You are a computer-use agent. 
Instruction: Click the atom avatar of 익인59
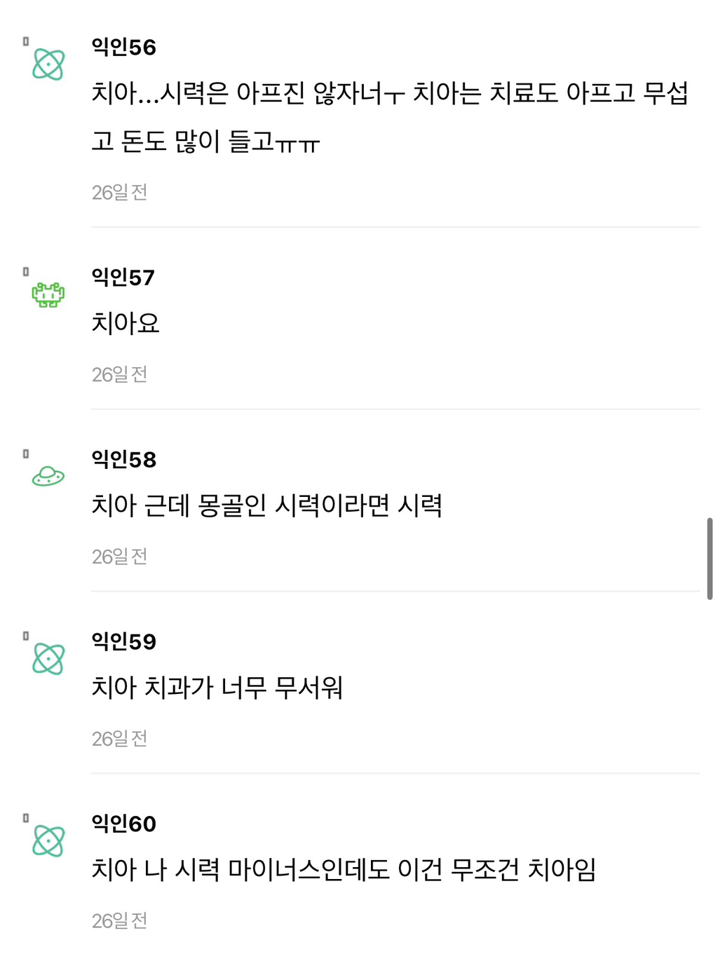[48, 659]
